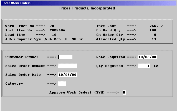Click the Lead Time value 10
This screenshot has width=177, height=111.
click(x=54, y=35)
